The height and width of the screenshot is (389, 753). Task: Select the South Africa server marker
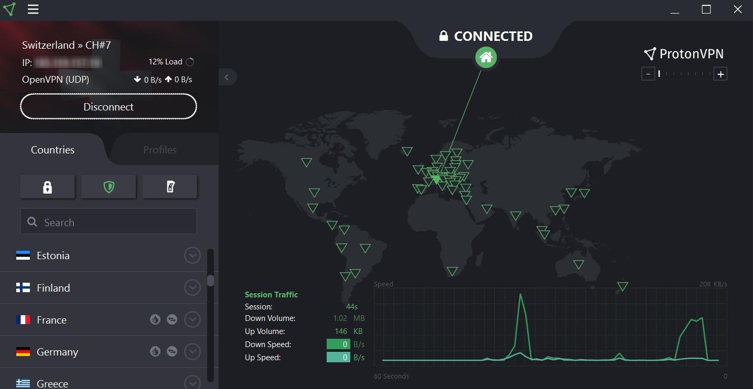pyautogui.click(x=452, y=271)
